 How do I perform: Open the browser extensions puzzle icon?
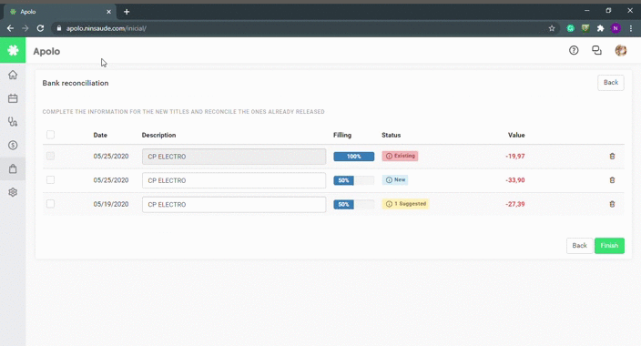click(x=600, y=28)
